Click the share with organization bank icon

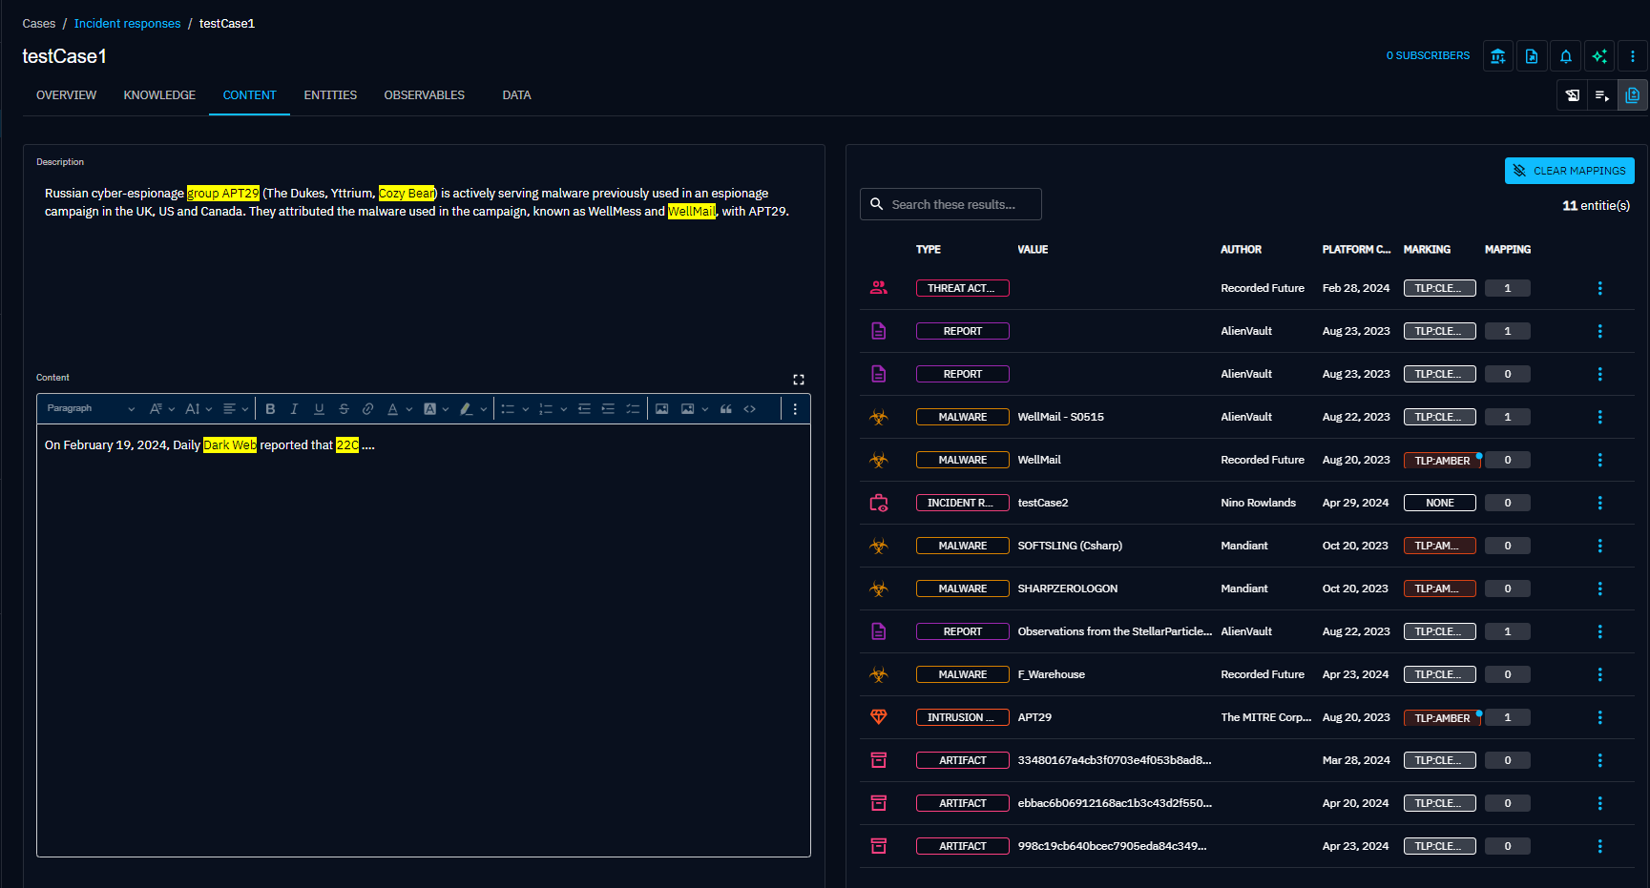[1497, 56]
